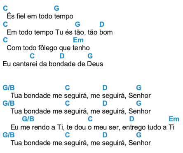The width and height of the screenshot is (183, 153).
Task: Select the G chord above "Tu és tão" lyric
Action: (x=77, y=24)
